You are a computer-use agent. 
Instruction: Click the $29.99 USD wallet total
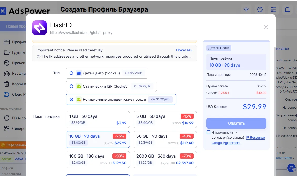[255, 107]
